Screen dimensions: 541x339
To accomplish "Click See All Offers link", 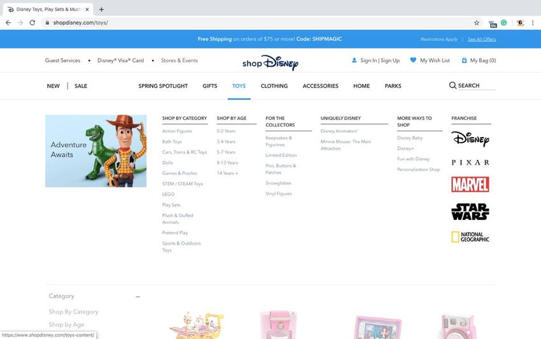I will (482, 39).
